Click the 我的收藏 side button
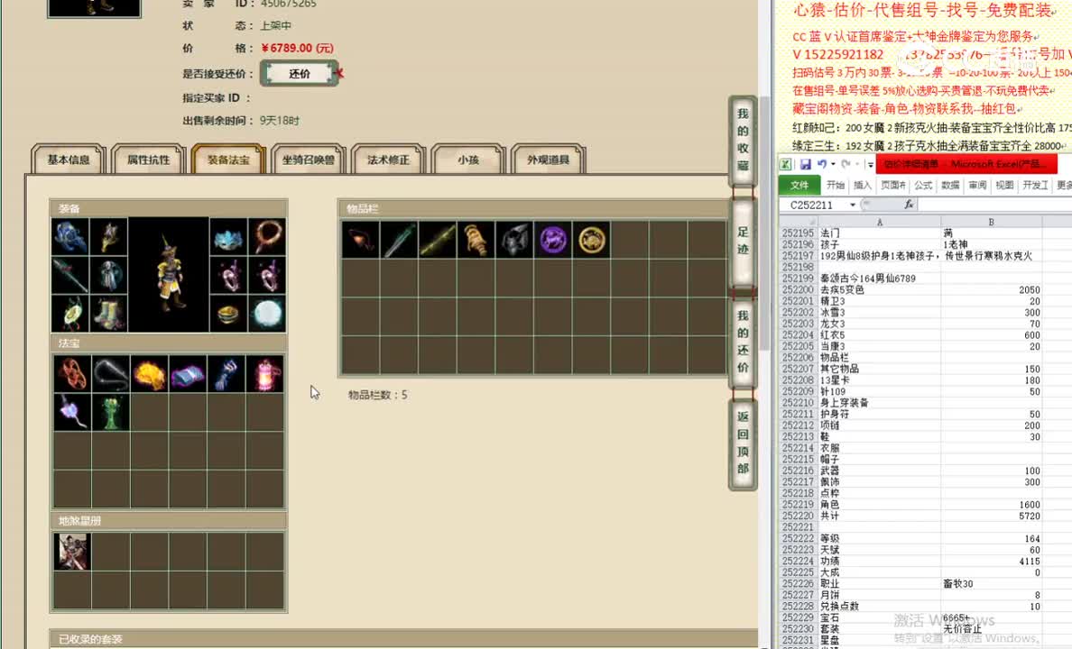 pyautogui.click(x=743, y=140)
